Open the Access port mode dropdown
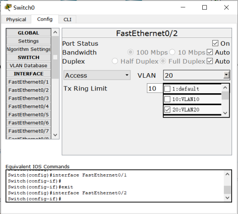This screenshot has height=214, width=238. (97, 75)
